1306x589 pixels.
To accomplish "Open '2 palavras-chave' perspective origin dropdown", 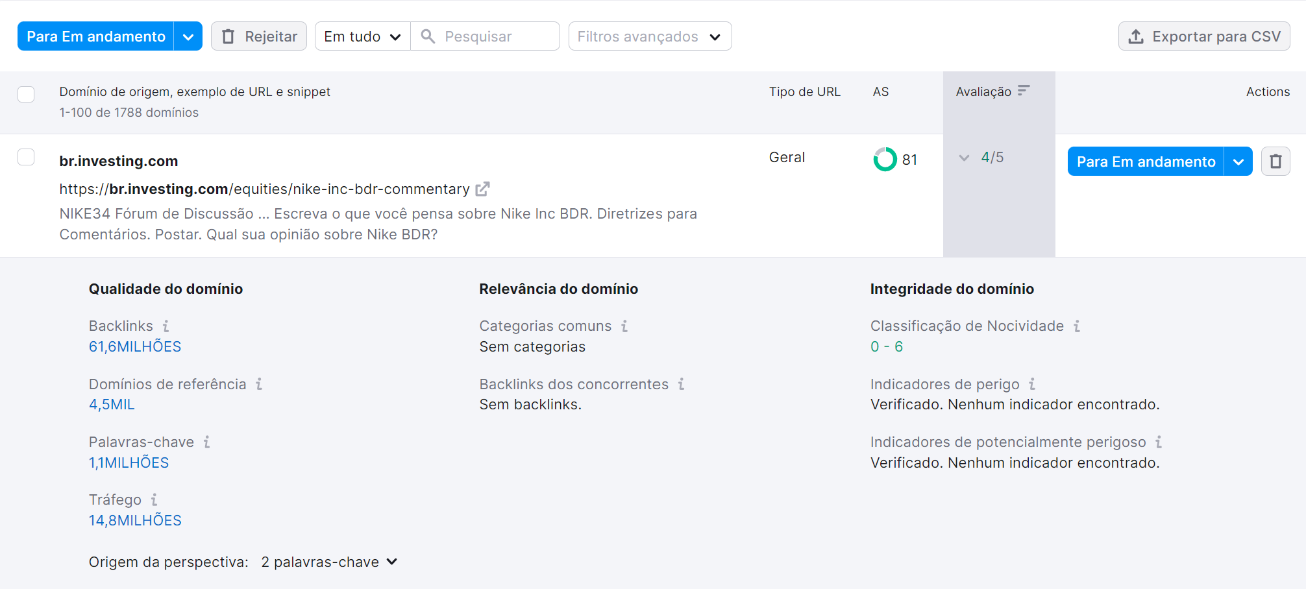I will point(329,562).
